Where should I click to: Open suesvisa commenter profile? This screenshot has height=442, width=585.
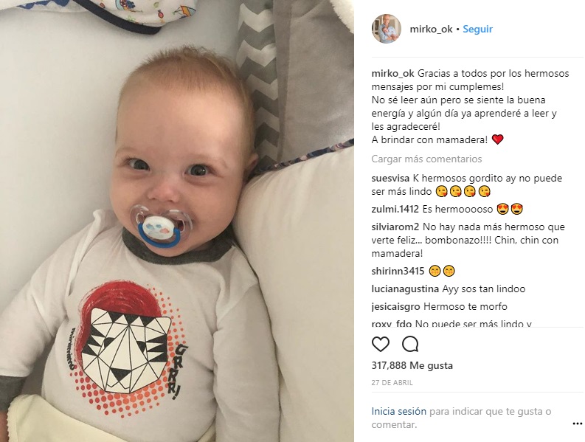point(390,178)
